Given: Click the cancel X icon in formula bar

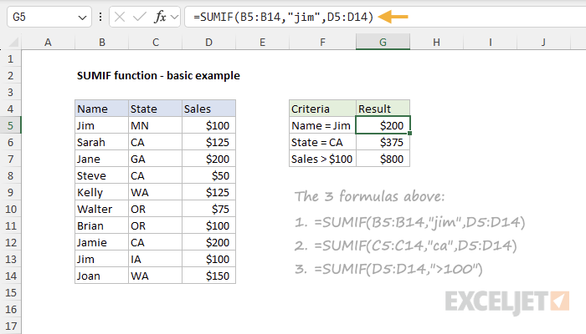Looking at the screenshot, I should click(x=120, y=17).
